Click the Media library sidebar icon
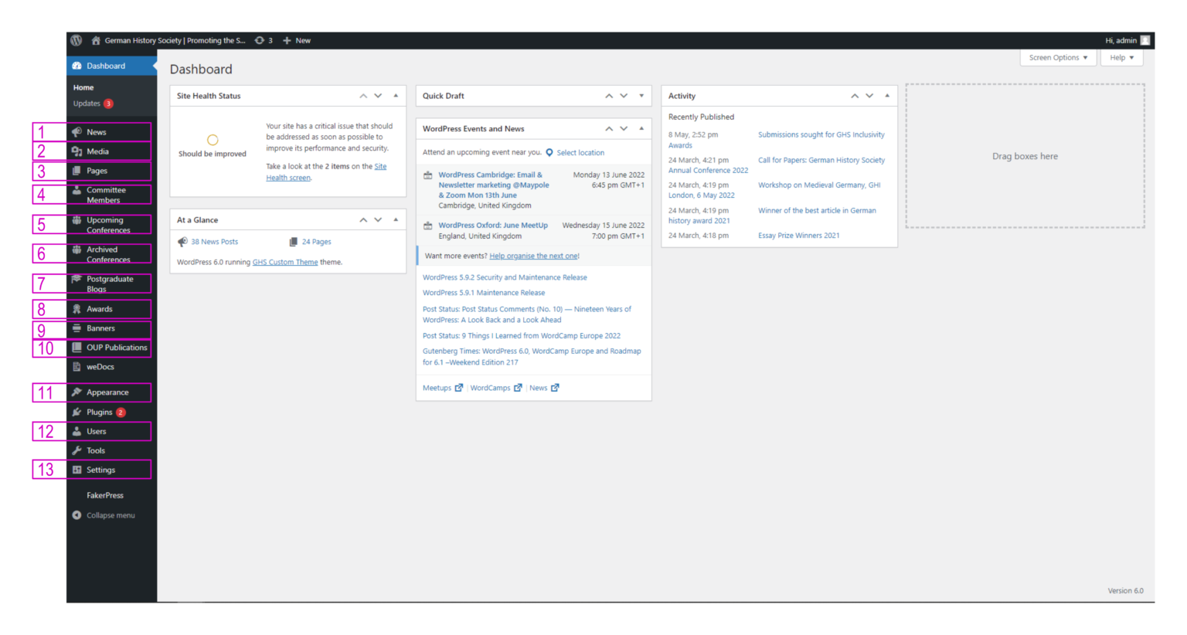Screen dimensions: 1187x635 [76, 151]
